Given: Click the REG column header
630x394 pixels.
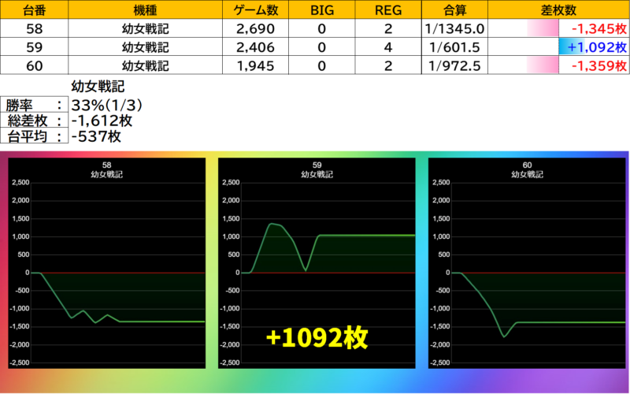Looking at the screenshot, I should coord(388,9).
